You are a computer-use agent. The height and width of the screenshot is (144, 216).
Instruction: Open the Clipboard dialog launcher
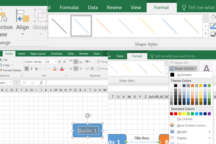pos(22,76)
